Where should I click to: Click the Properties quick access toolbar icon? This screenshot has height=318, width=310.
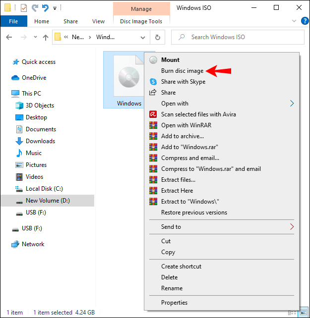tap(24, 8)
